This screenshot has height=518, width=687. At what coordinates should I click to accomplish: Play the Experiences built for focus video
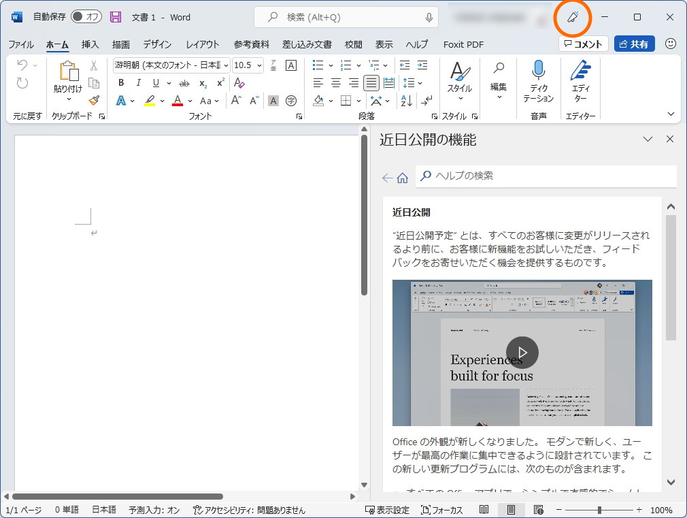pos(522,353)
